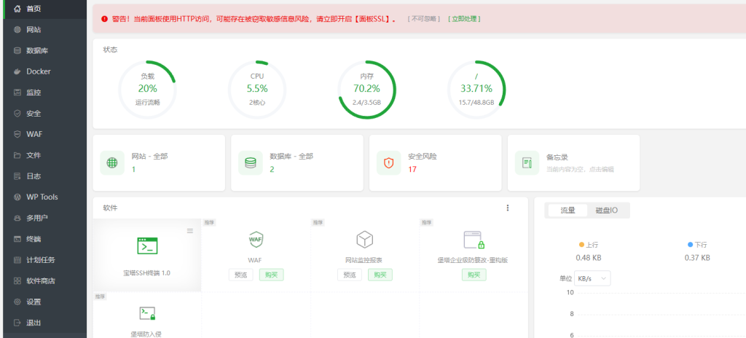Open 首页 in the sidebar
This screenshot has width=746, height=338.
click(x=43, y=9)
